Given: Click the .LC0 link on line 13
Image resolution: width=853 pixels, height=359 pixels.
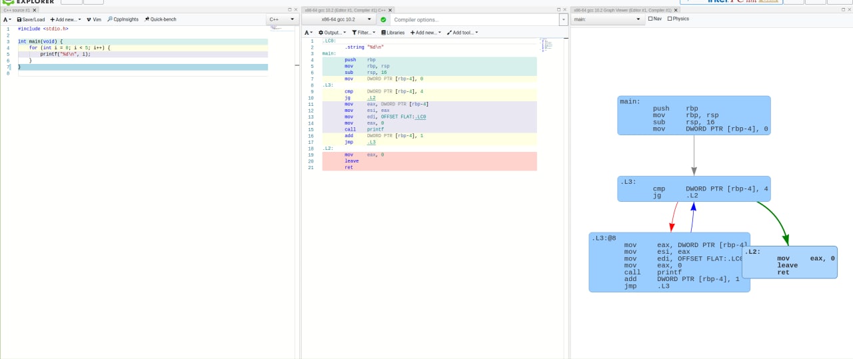Looking at the screenshot, I should pos(419,117).
